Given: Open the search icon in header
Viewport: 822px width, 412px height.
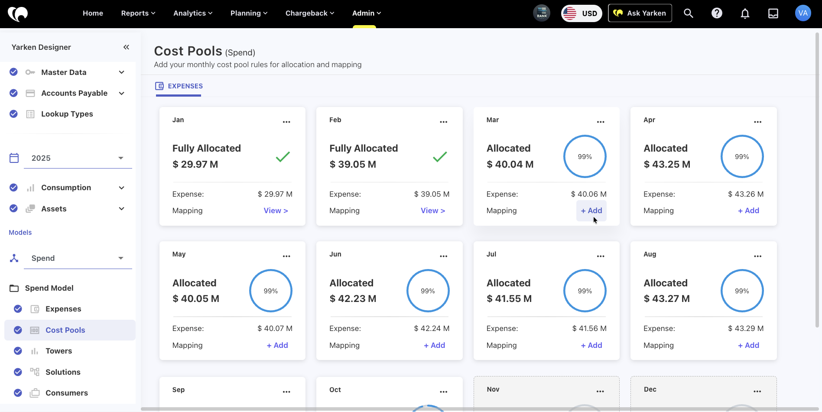Looking at the screenshot, I should (x=689, y=13).
